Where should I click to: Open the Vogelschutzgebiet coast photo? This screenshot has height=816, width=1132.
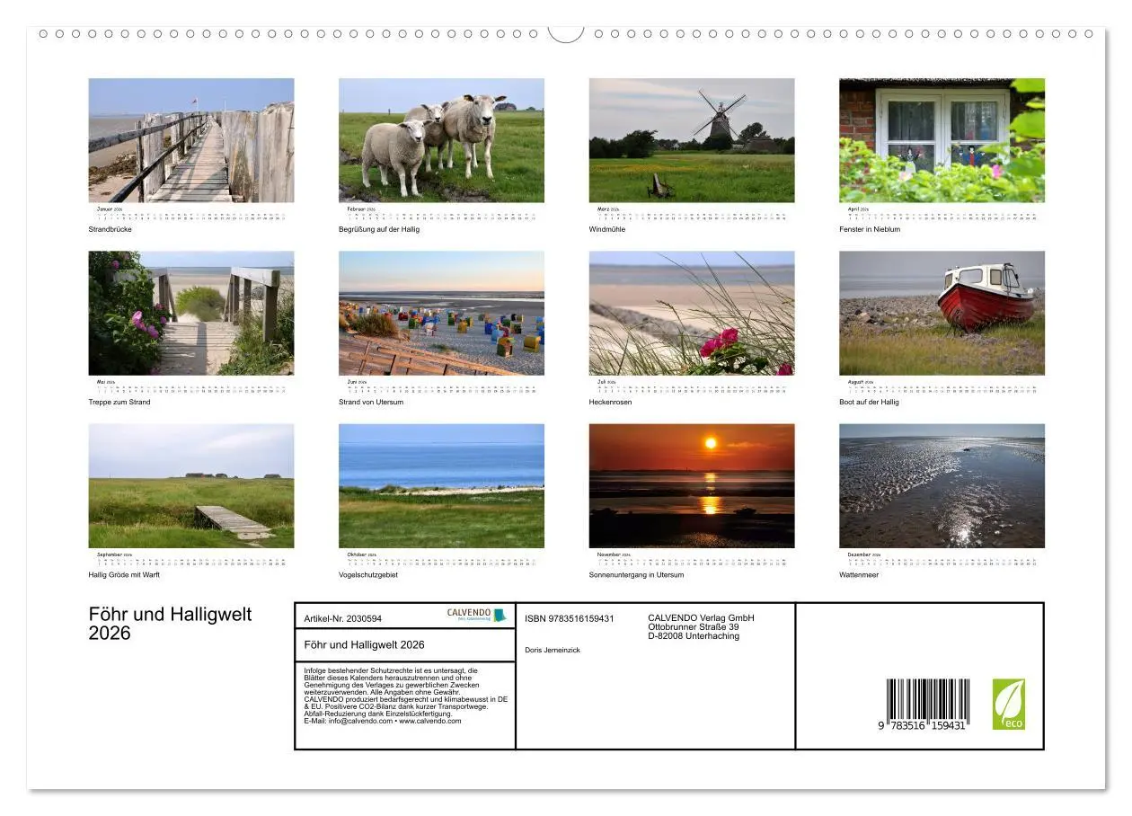pyautogui.click(x=441, y=486)
